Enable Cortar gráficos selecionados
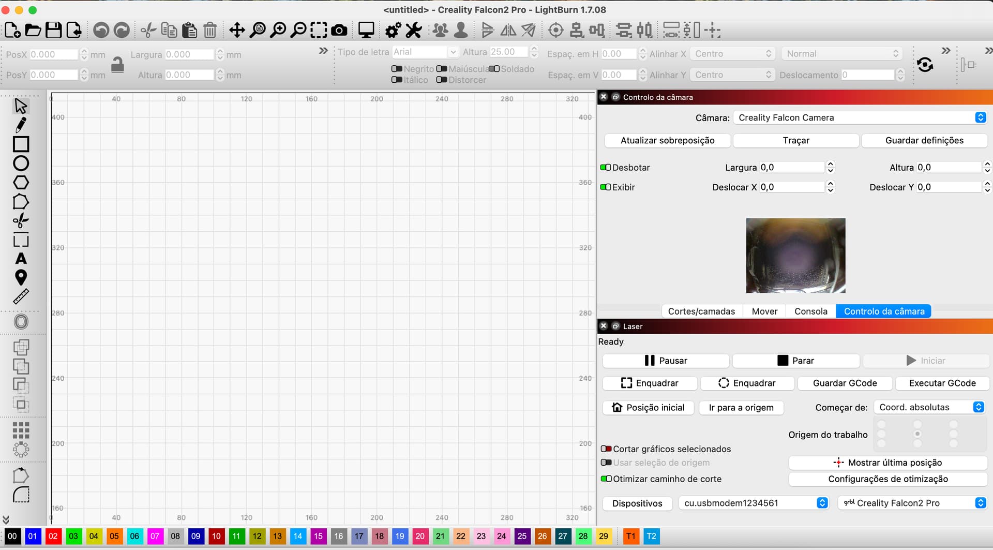Viewport: 993px width, 550px height. (606, 449)
